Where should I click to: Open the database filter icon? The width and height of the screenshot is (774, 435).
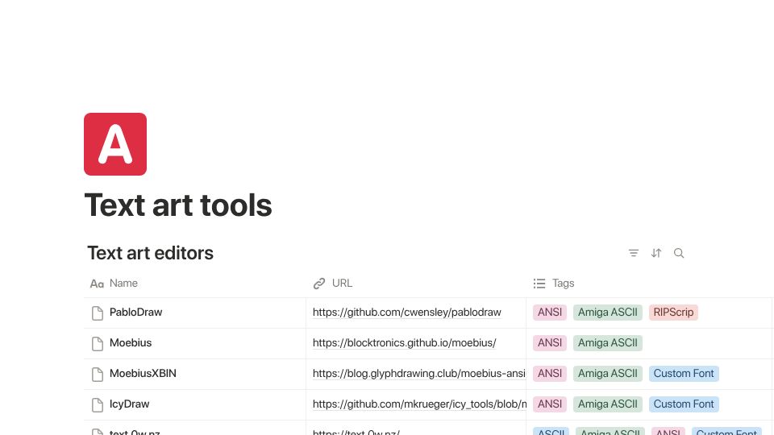(634, 253)
